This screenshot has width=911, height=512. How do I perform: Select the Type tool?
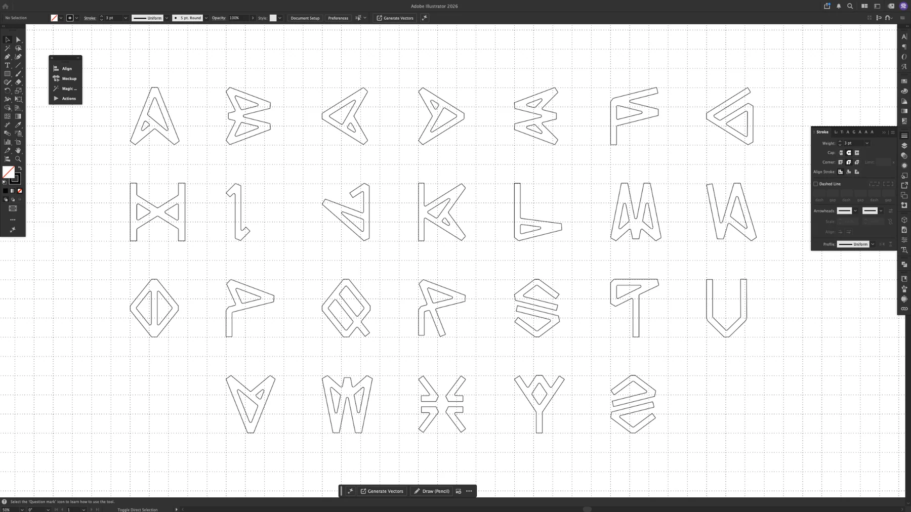[x=8, y=65]
